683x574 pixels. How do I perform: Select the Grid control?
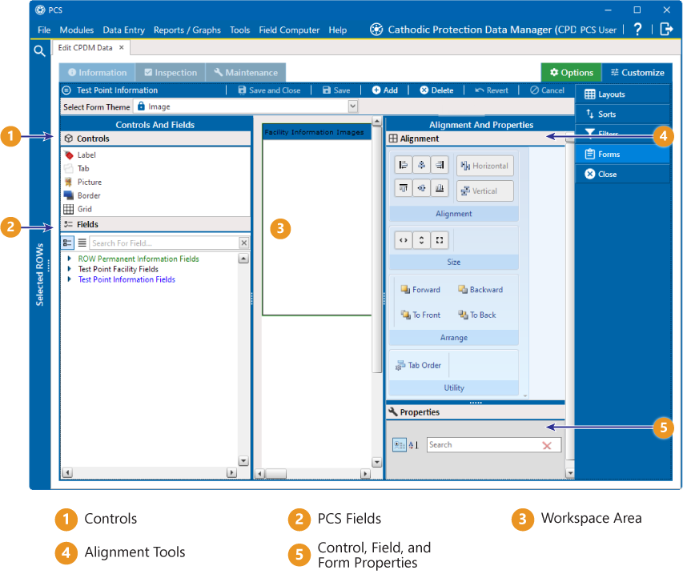click(84, 210)
